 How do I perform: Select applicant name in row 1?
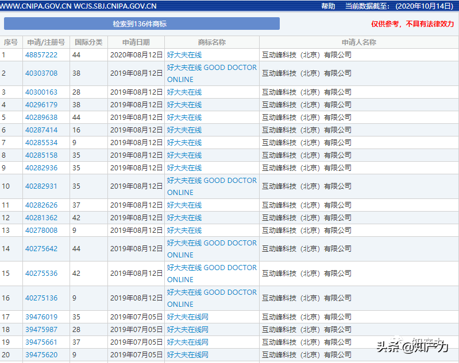[307, 55]
